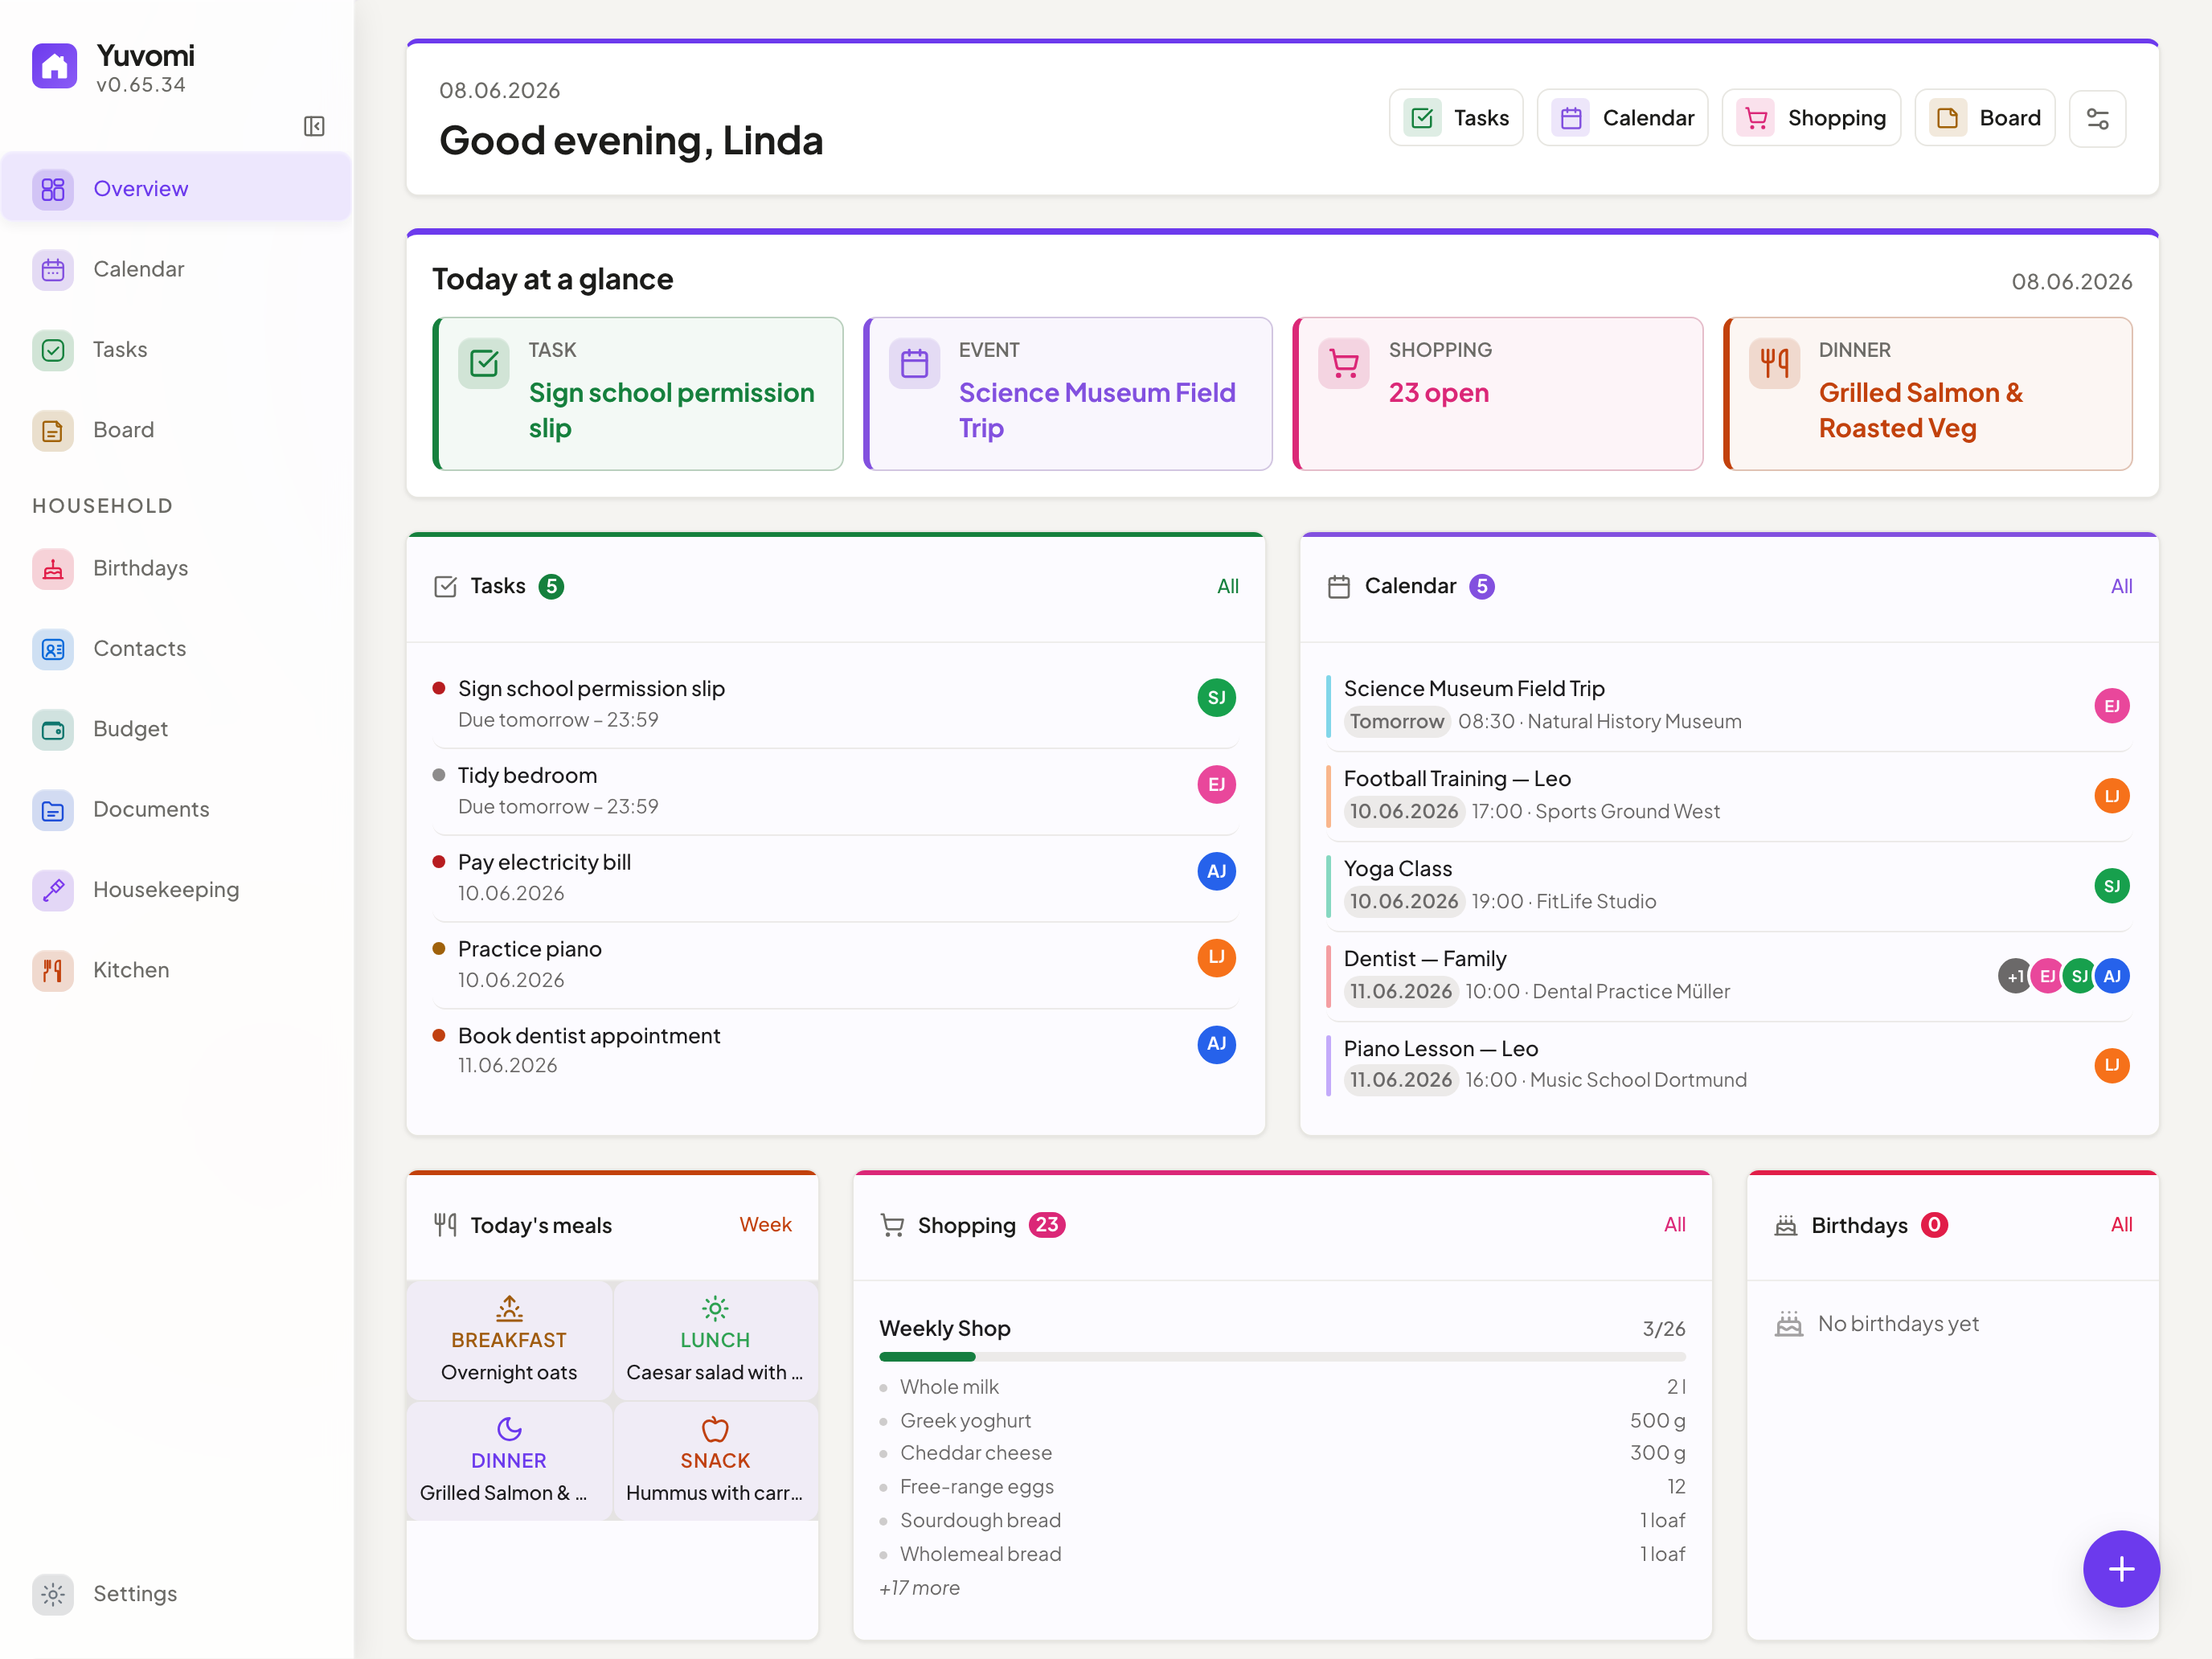
Task: Open Board in the sidebar
Action: click(176, 430)
